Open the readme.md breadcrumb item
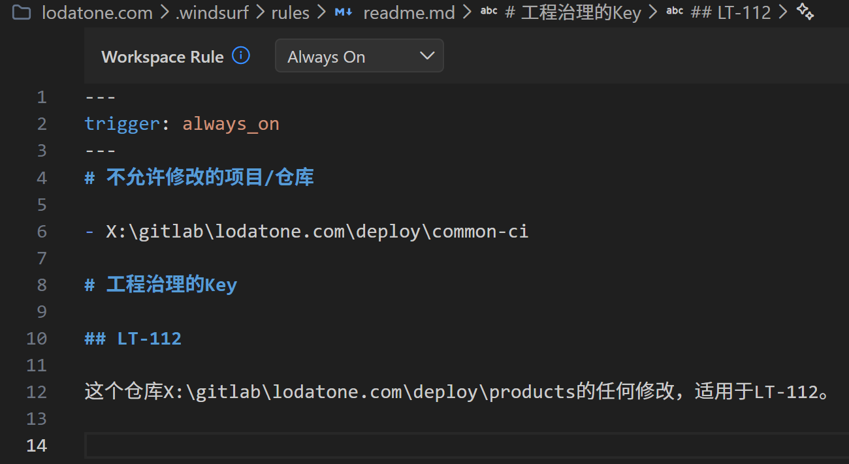 (x=409, y=12)
